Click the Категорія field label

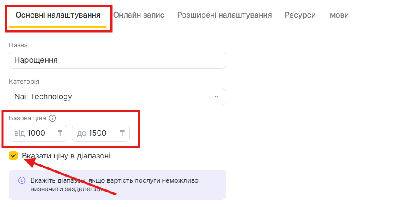coord(24,82)
